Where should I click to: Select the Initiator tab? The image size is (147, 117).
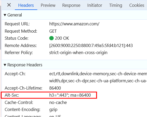pos(95,5)
